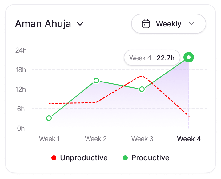This screenshot has width=221, height=179.
Task: Select the Week 2 axis label
Action: (96, 139)
